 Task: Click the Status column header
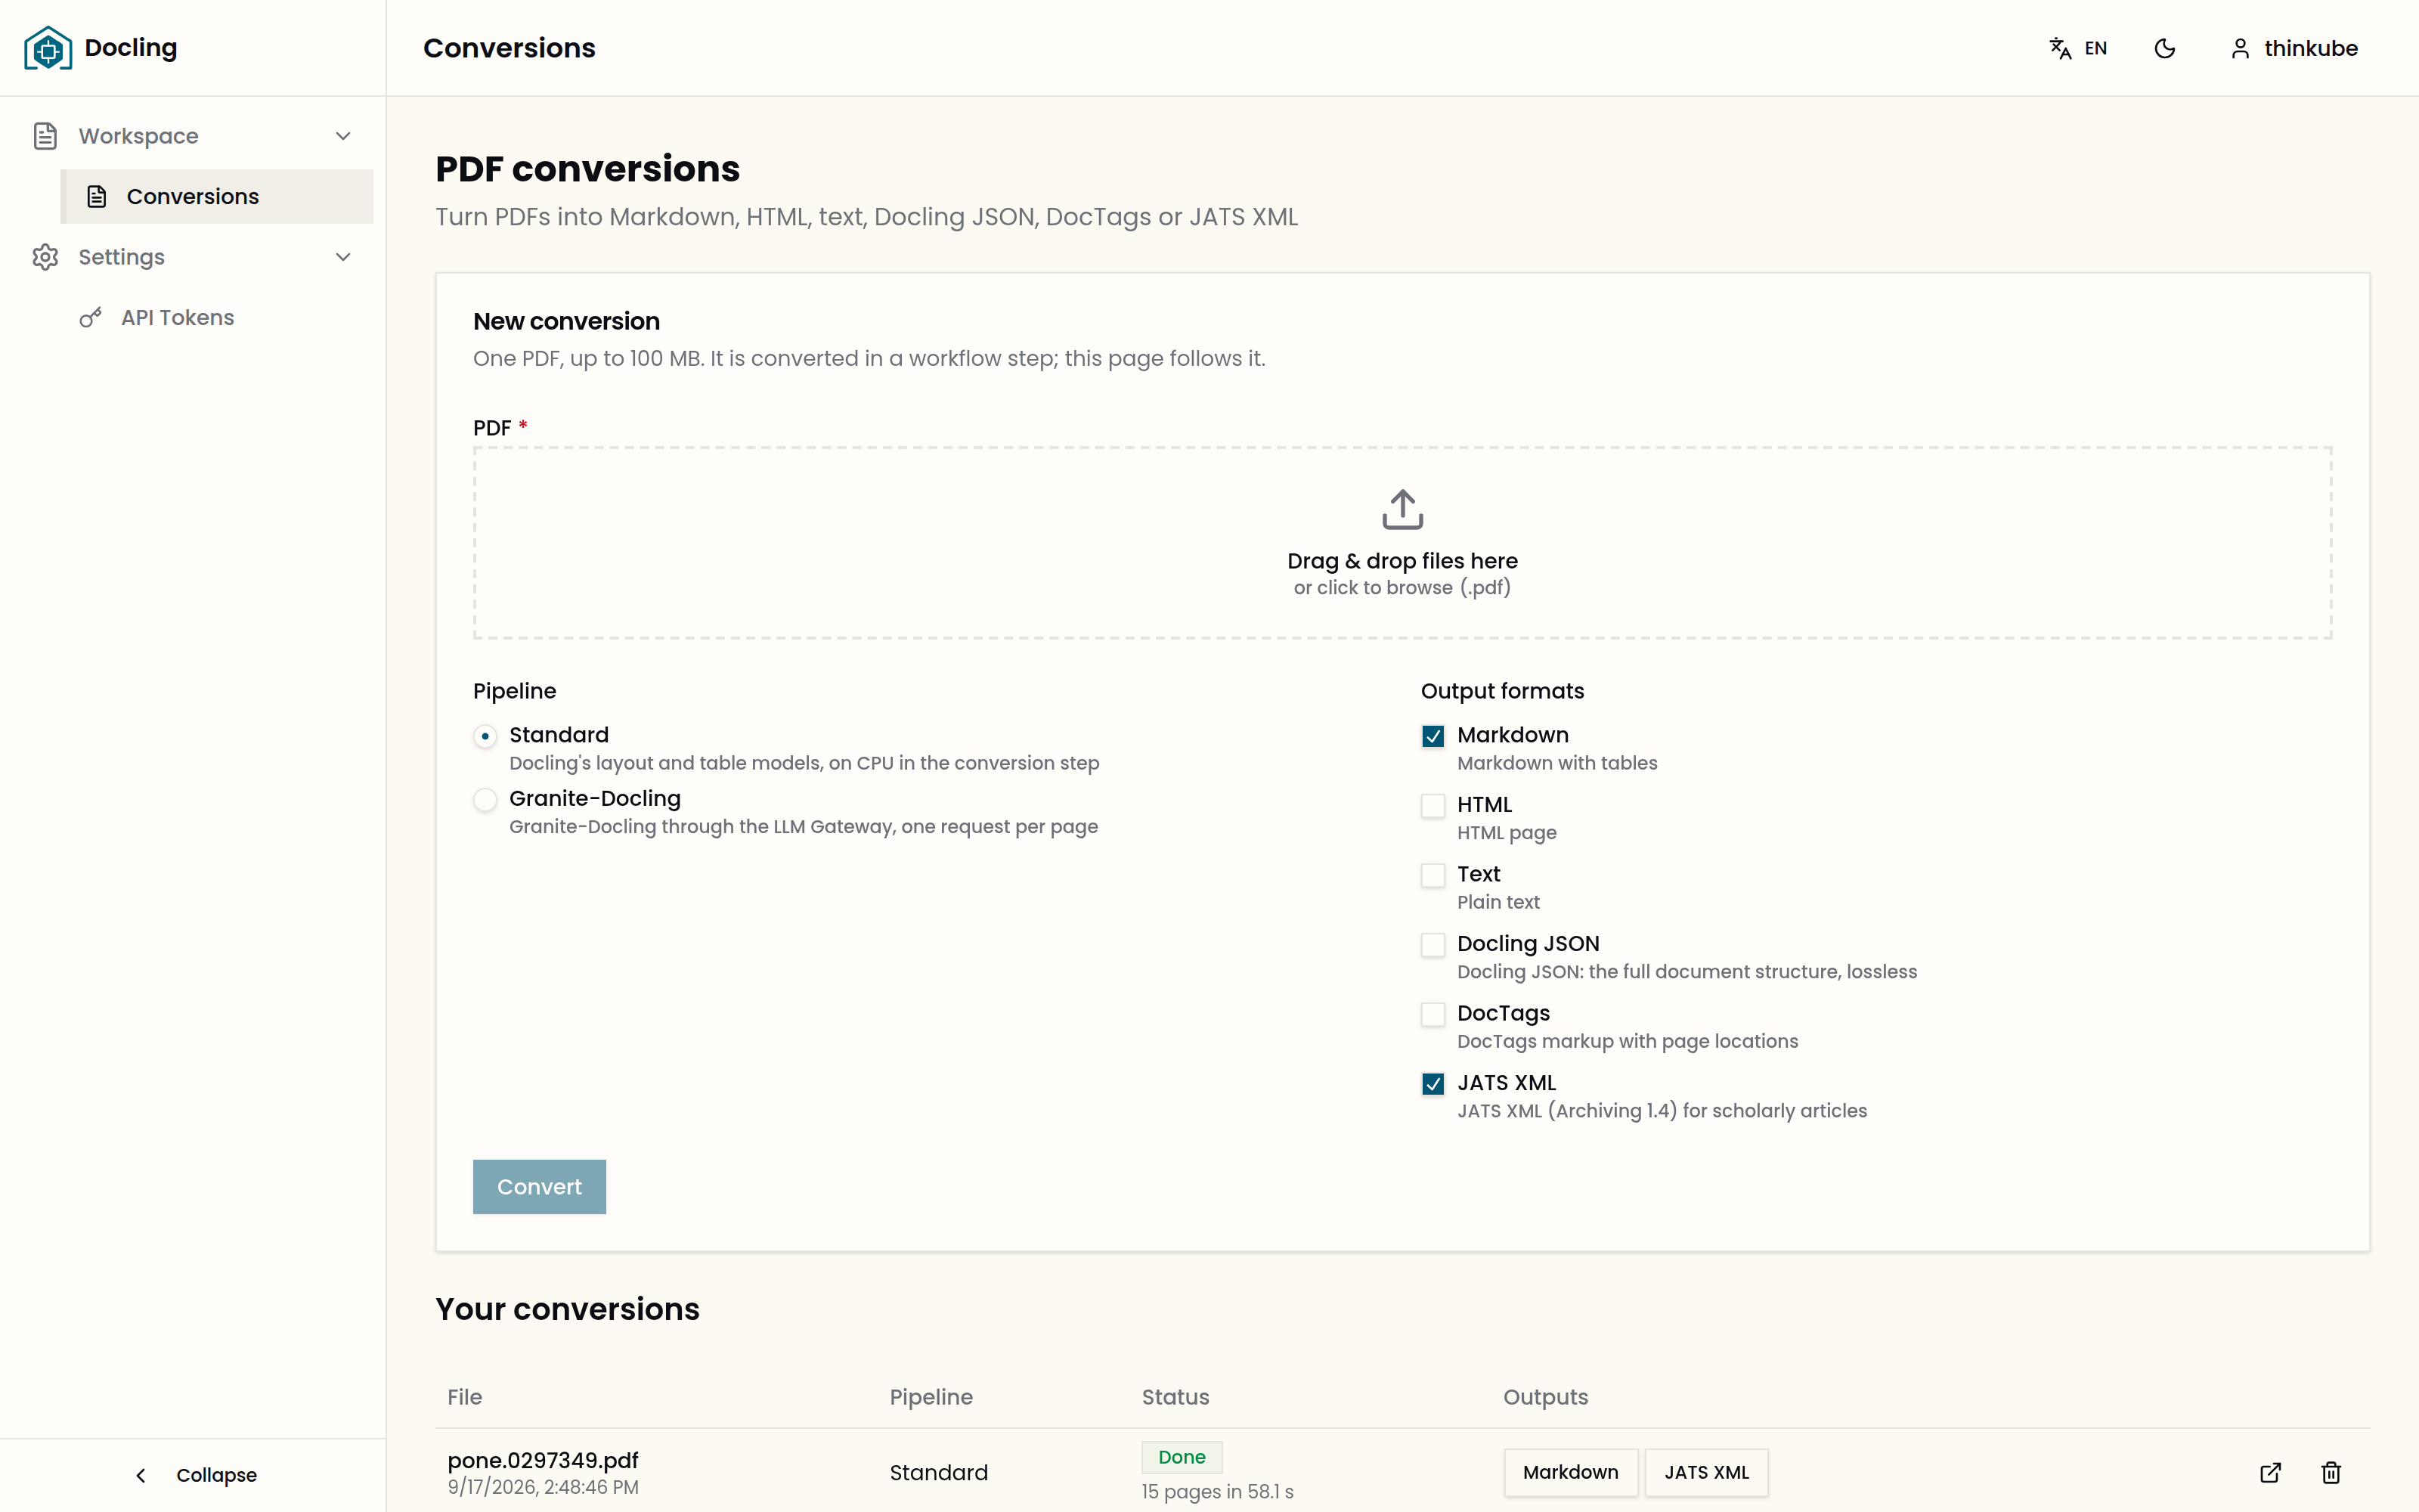(x=1175, y=1397)
